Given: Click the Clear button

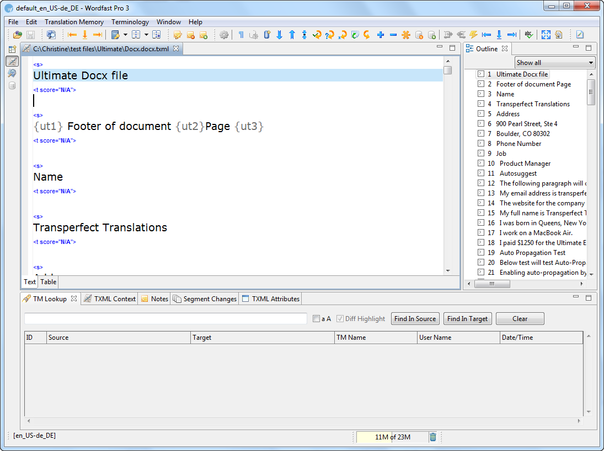Looking at the screenshot, I should (520, 319).
